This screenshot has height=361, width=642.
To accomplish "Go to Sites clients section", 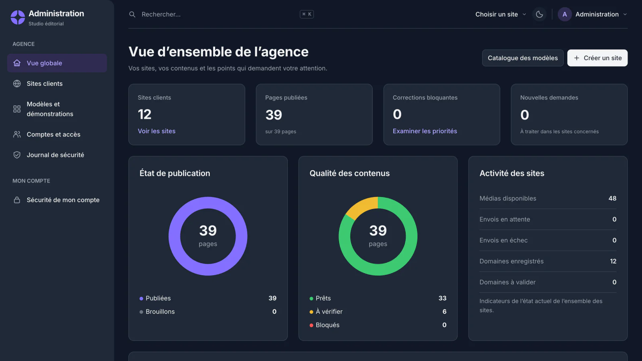I will [x=57, y=83].
